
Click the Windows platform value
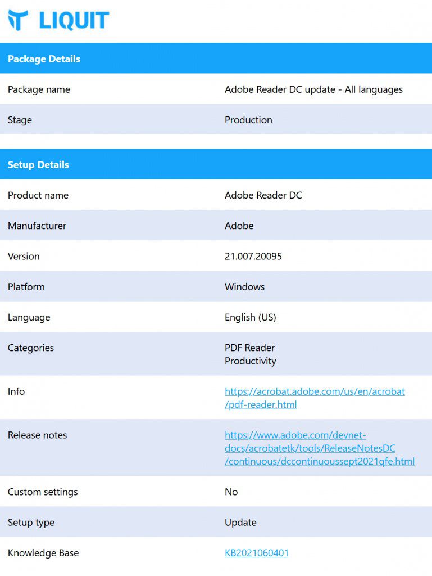[244, 286]
